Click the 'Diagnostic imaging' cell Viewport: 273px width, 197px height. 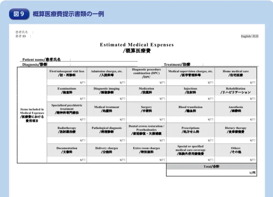point(106,90)
